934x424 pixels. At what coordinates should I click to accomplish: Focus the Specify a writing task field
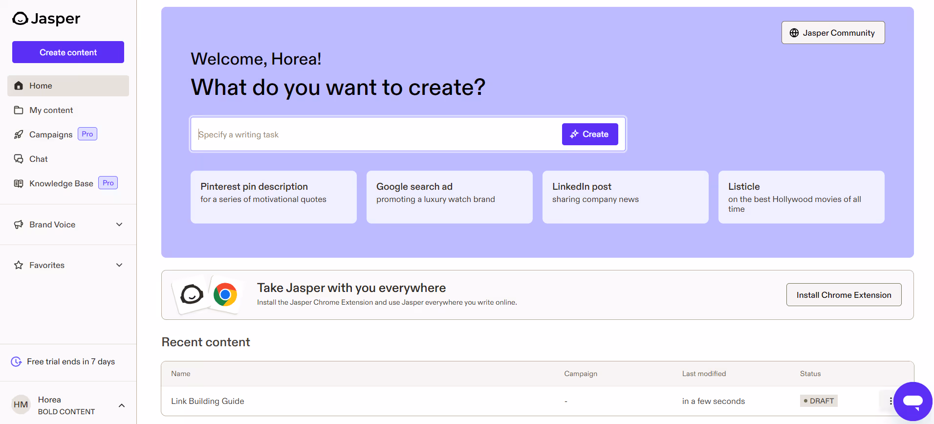pos(376,134)
